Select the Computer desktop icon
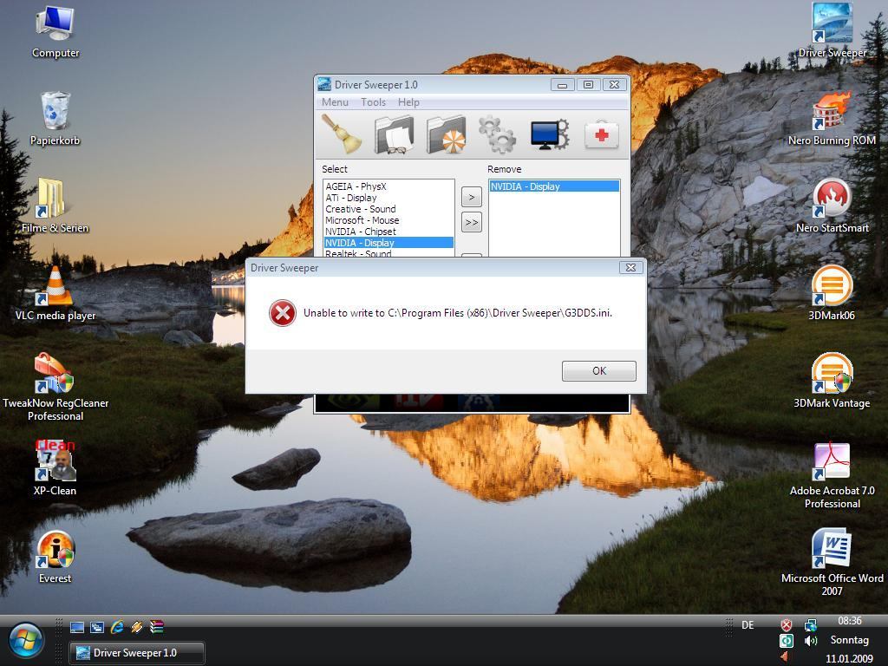The image size is (888, 666). coord(55,32)
